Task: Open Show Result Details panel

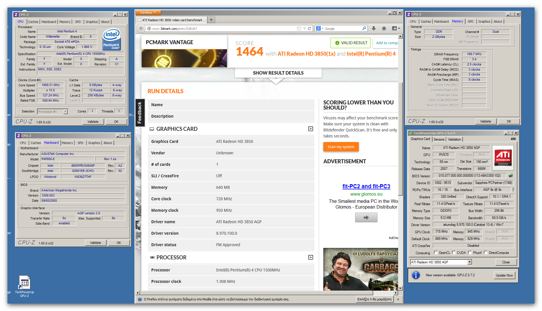Action: pyautogui.click(x=278, y=73)
